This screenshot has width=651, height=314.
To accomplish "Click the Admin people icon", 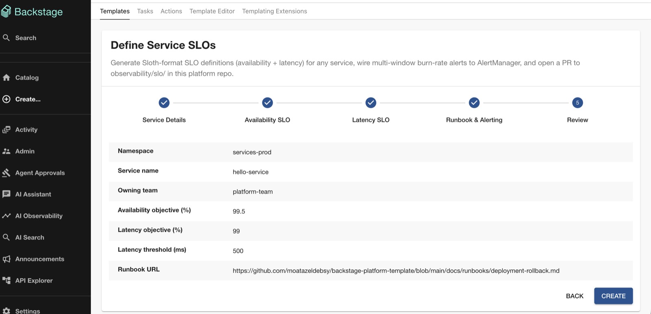I will 6,151.
